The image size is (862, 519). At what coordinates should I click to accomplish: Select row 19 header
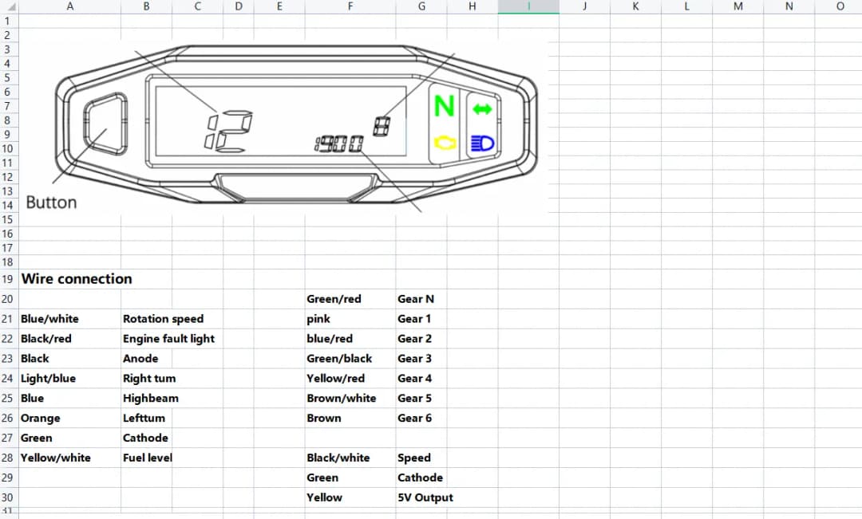(x=8, y=279)
